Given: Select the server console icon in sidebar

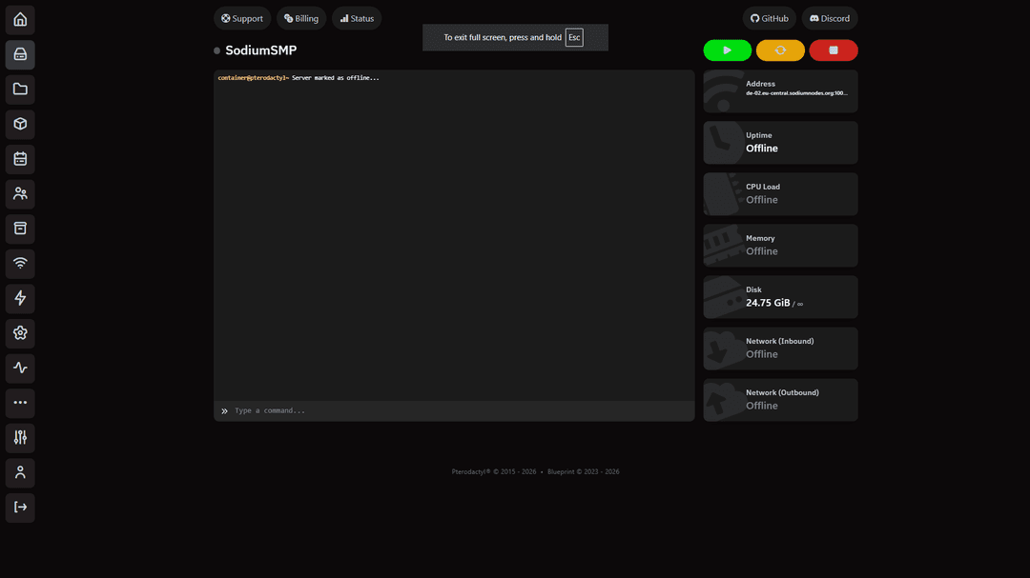Looking at the screenshot, I should click(20, 54).
